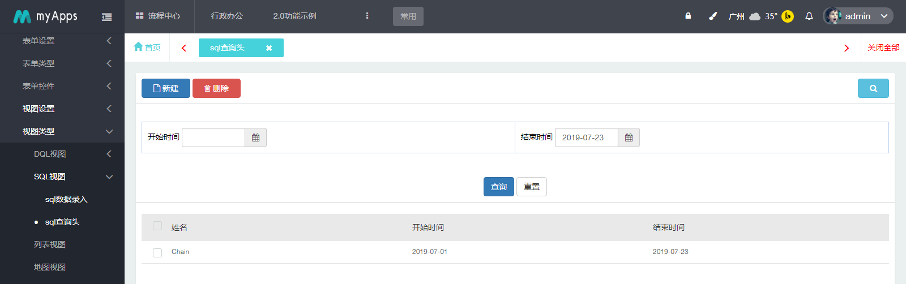906x284 pixels.
Task: Open the notifications bell
Action: click(x=809, y=16)
